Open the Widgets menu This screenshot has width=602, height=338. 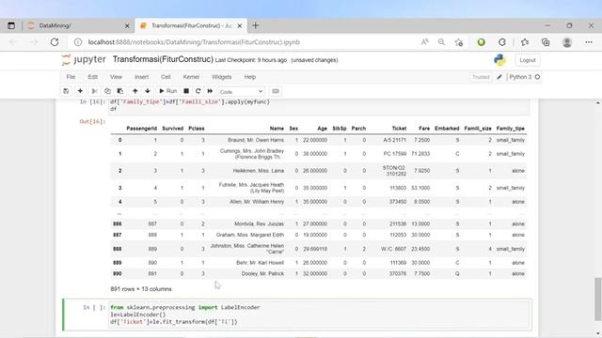(222, 77)
